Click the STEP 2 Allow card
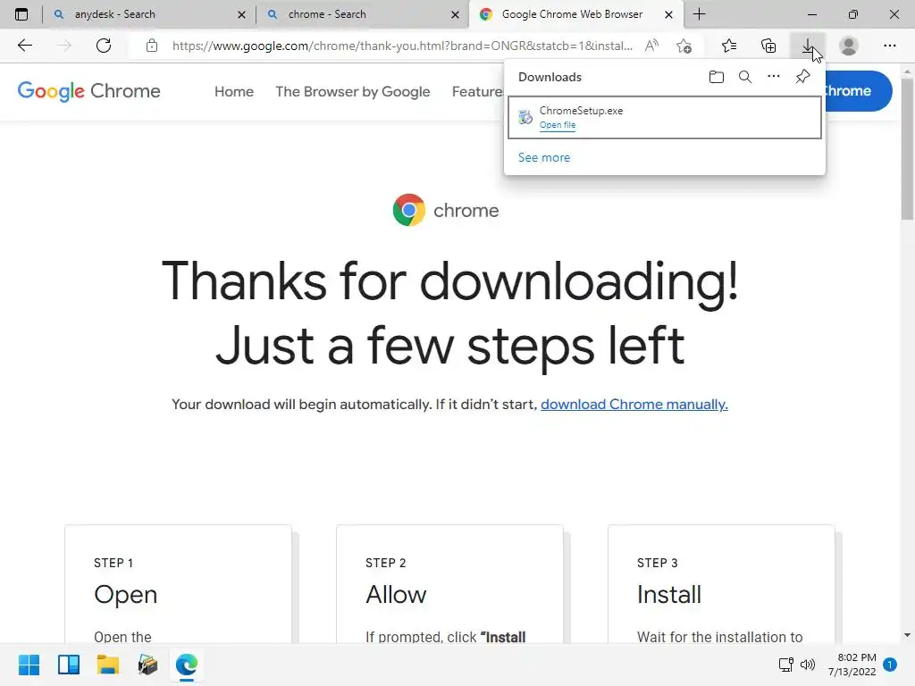915x686 pixels. click(x=449, y=584)
